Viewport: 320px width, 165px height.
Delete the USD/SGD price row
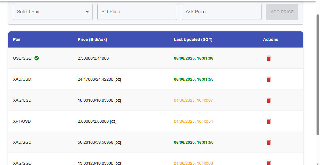point(268,58)
